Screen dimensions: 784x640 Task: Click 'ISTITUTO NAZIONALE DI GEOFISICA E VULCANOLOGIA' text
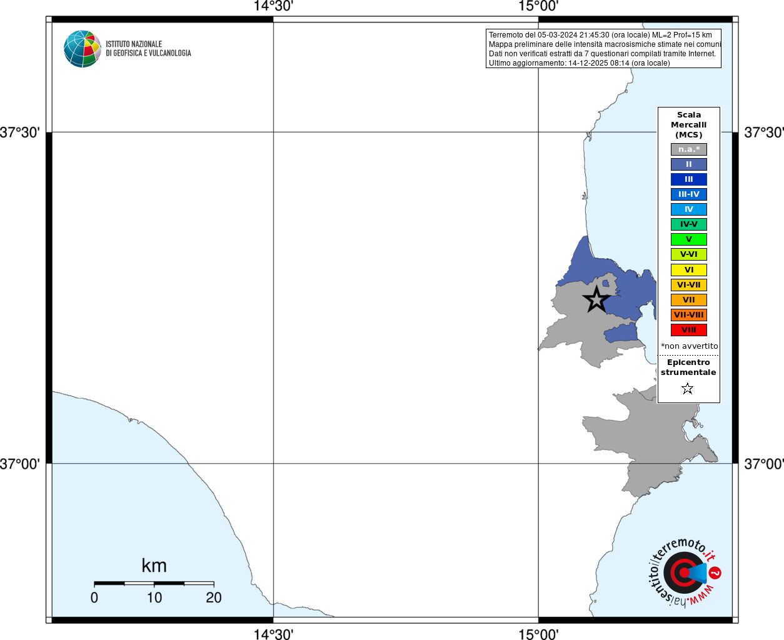(x=148, y=49)
